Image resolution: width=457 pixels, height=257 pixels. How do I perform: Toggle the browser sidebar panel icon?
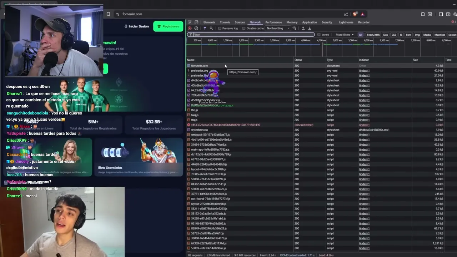(441, 14)
